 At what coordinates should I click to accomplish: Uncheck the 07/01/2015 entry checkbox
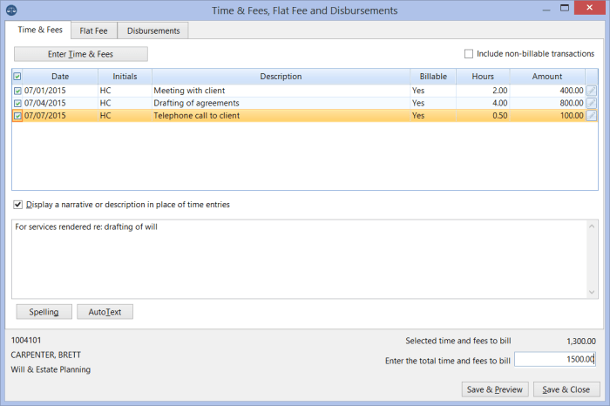point(18,90)
